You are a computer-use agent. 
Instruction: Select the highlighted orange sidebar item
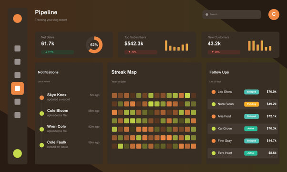(x=17, y=88)
